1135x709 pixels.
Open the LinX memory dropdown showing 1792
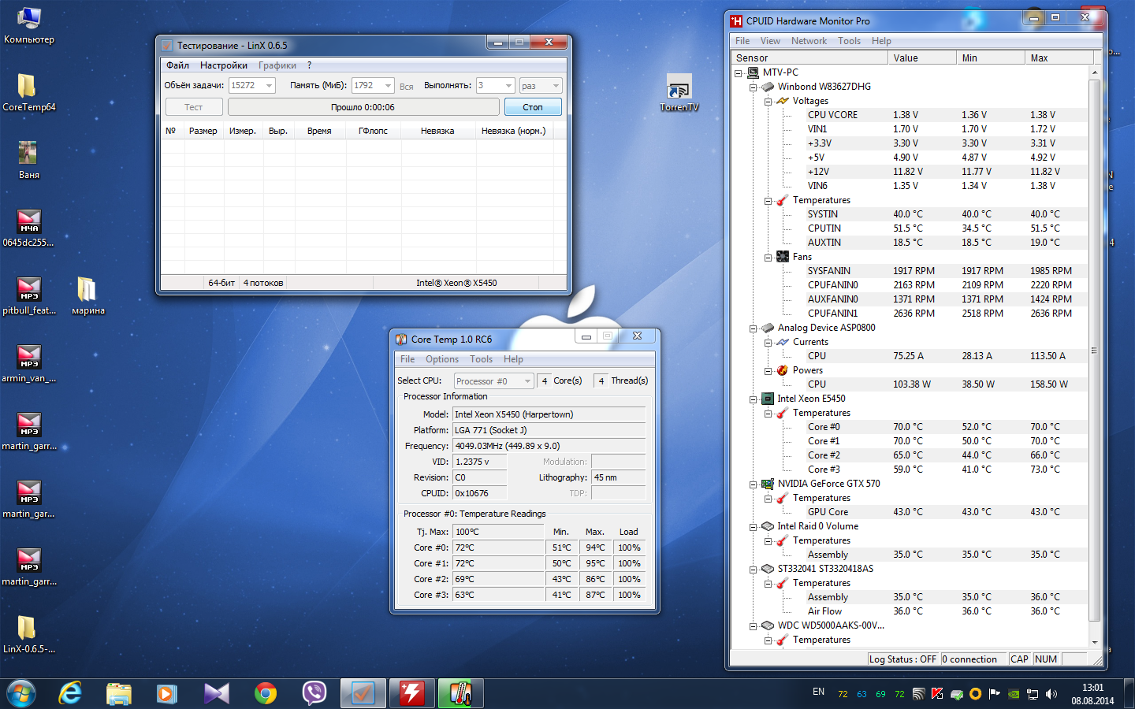click(x=373, y=85)
